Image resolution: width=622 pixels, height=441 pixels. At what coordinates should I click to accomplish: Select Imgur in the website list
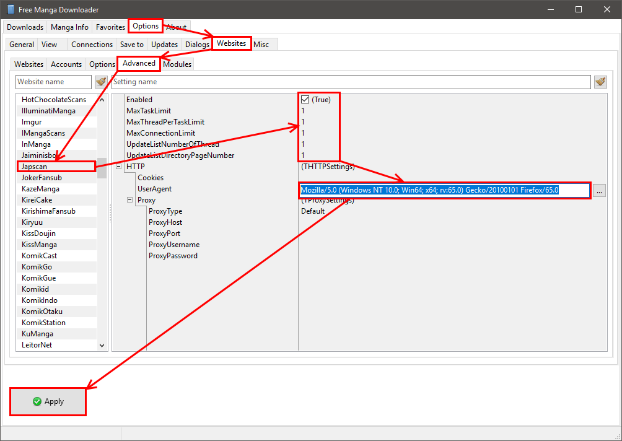tap(56, 122)
